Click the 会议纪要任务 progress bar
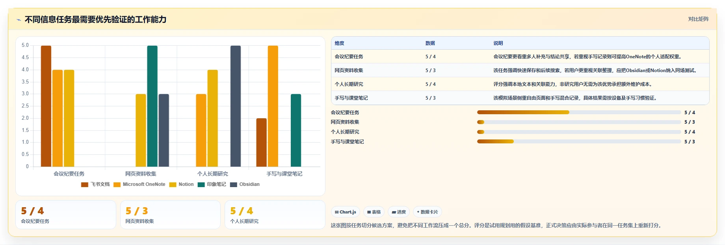The image size is (725, 245). click(579, 112)
